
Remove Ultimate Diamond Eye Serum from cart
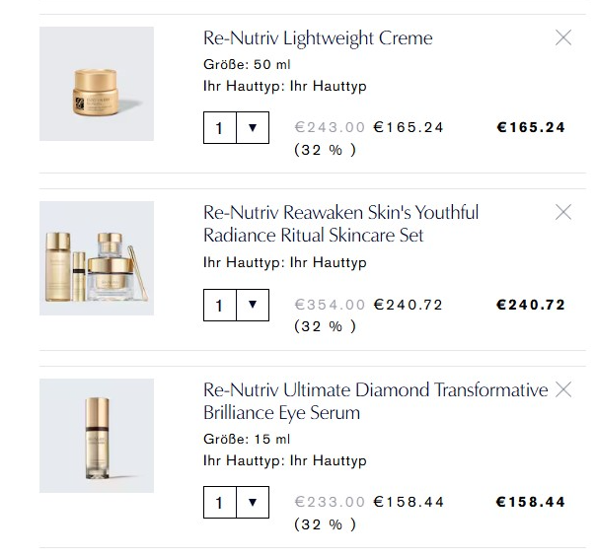[x=563, y=389]
